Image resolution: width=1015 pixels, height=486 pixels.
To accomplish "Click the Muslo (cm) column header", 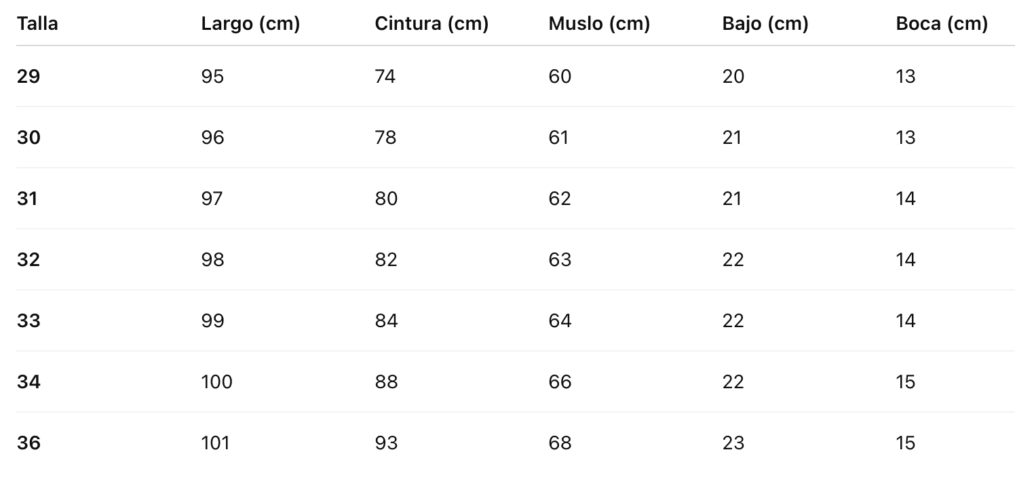I will (599, 24).
